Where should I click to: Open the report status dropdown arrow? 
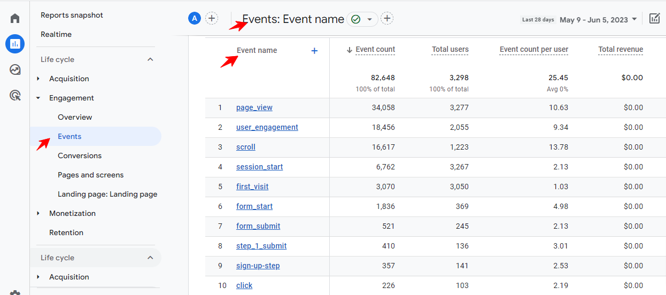coord(369,19)
